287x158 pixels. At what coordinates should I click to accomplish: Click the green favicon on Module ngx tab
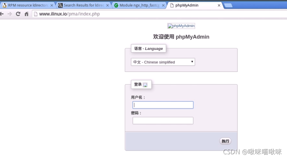tap(116, 5)
